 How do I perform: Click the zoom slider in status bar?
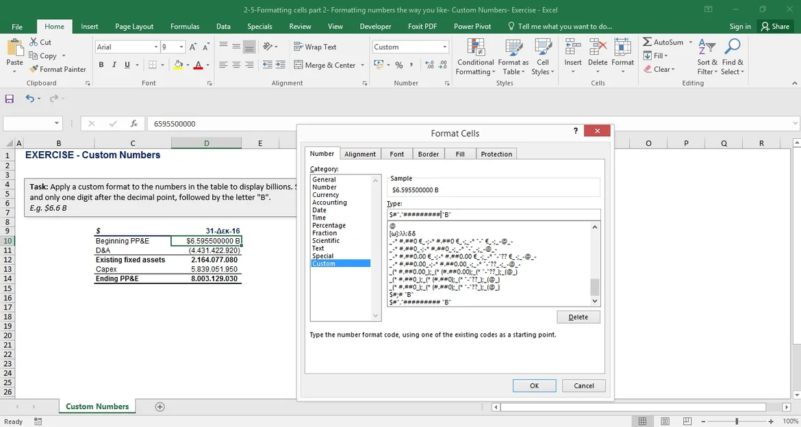737,422
